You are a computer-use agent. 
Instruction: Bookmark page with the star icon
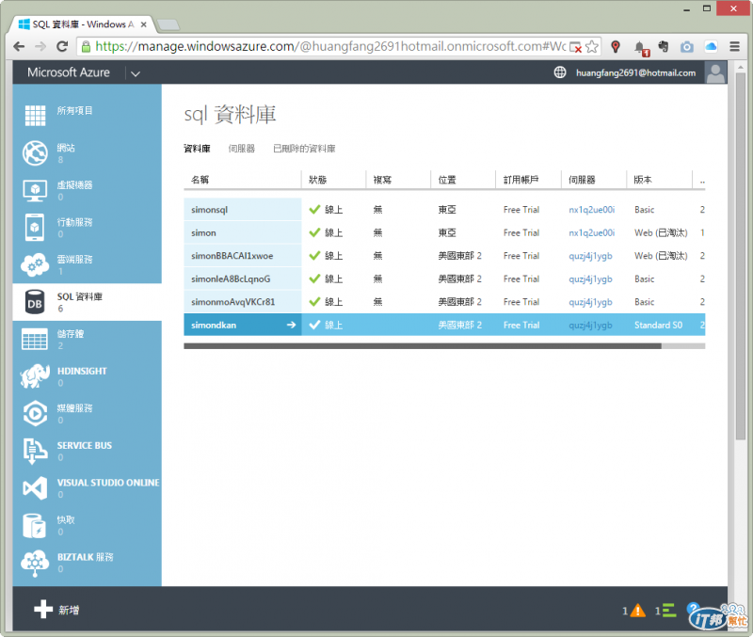[592, 46]
